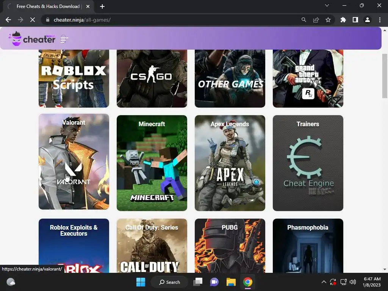
Task: Open Task View on the taskbar
Action: click(198, 282)
